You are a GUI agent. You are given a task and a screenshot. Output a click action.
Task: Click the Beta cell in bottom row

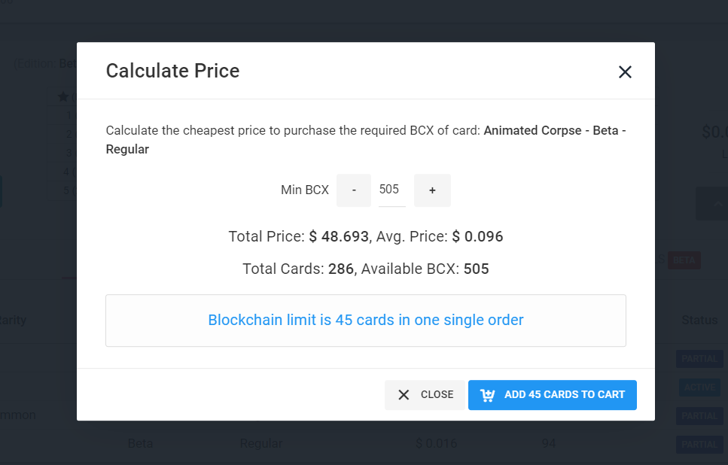(140, 443)
